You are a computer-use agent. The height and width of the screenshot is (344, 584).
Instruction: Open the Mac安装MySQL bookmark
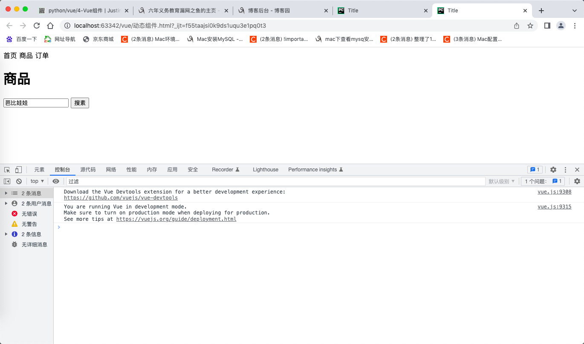tap(215, 39)
